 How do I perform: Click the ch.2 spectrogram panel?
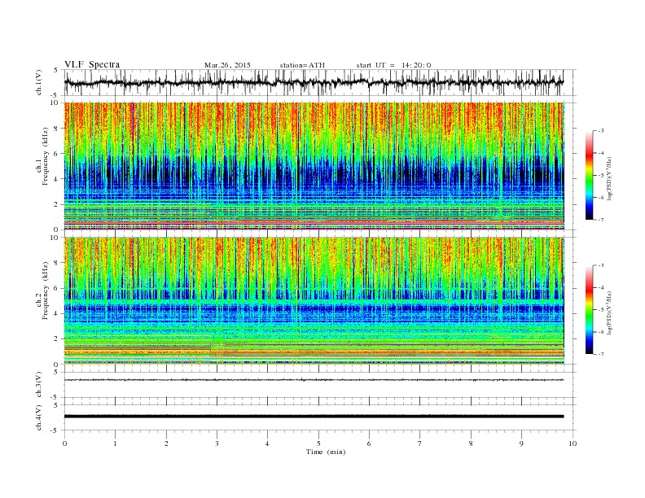point(314,300)
